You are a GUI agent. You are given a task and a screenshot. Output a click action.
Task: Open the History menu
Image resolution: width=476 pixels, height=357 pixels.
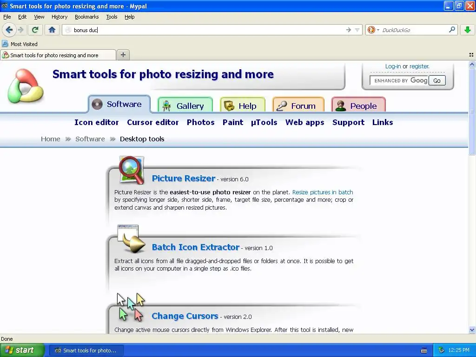click(x=59, y=17)
